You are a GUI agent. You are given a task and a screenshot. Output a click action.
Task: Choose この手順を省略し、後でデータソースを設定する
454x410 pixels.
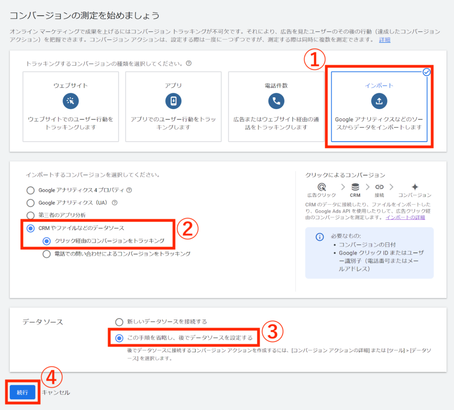pos(119,338)
